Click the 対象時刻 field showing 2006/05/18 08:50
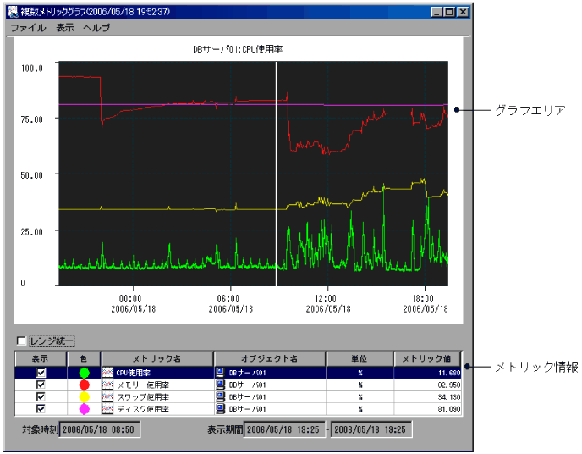 tap(100, 429)
